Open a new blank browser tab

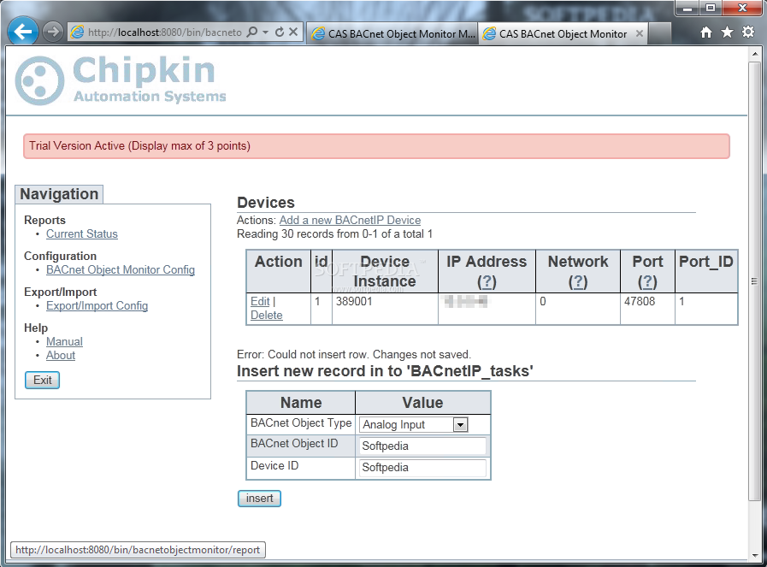659,33
